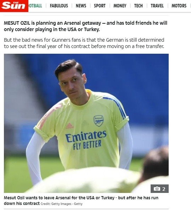Click the gallery count number 2
The width and height of the screenshot is (191, 212).
164,189
